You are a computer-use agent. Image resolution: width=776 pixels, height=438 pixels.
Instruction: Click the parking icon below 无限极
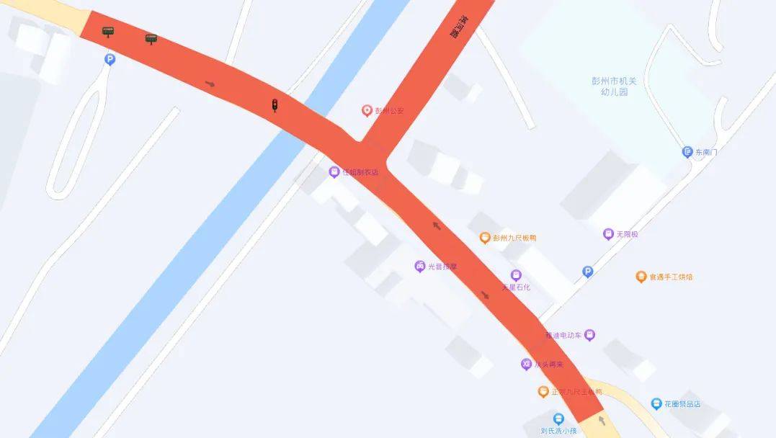click(587, 272)
